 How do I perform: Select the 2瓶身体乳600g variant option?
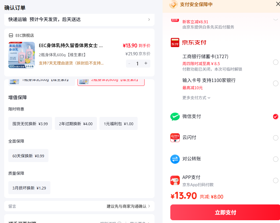111,82
